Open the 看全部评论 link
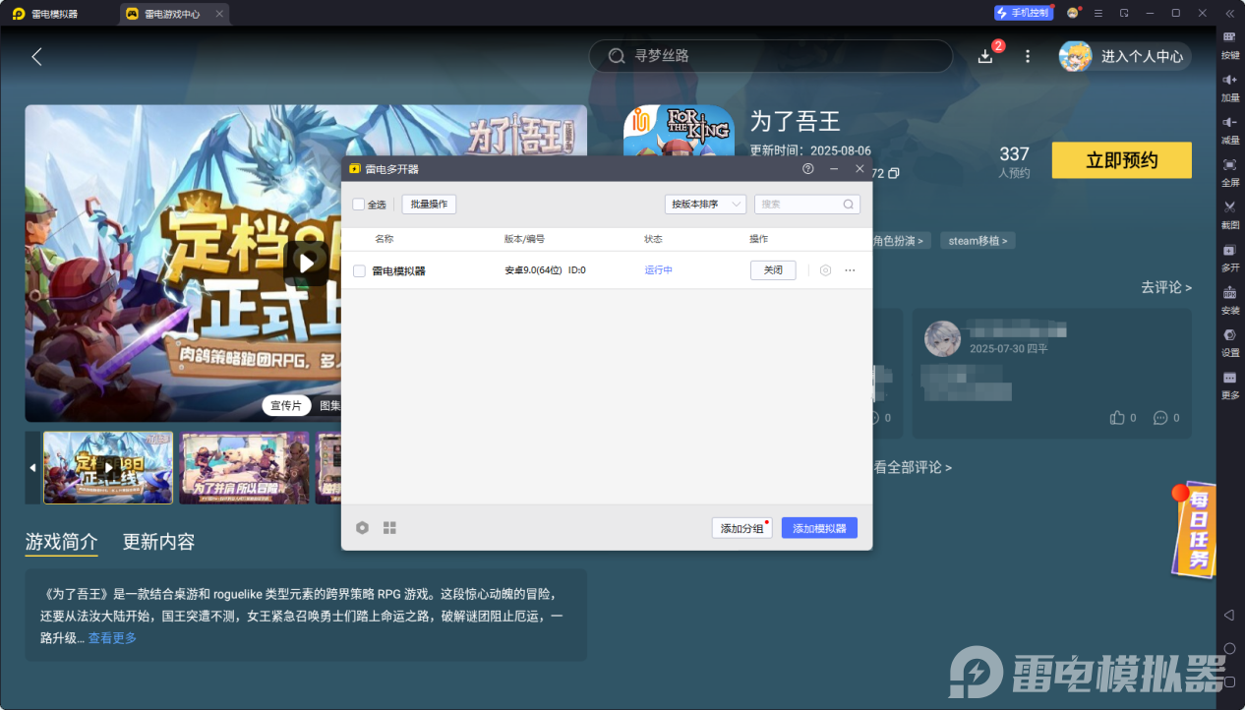 tap(913, 467)
